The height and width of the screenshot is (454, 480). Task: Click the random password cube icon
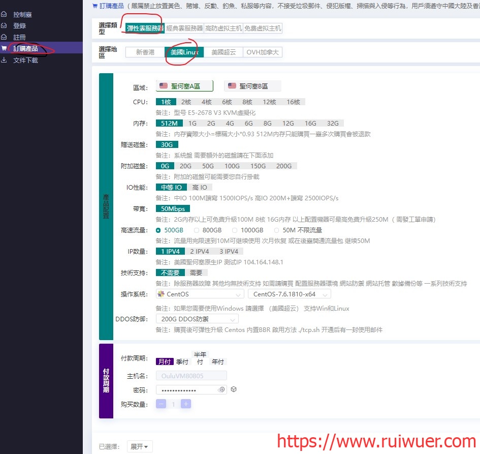pos(234,389)
